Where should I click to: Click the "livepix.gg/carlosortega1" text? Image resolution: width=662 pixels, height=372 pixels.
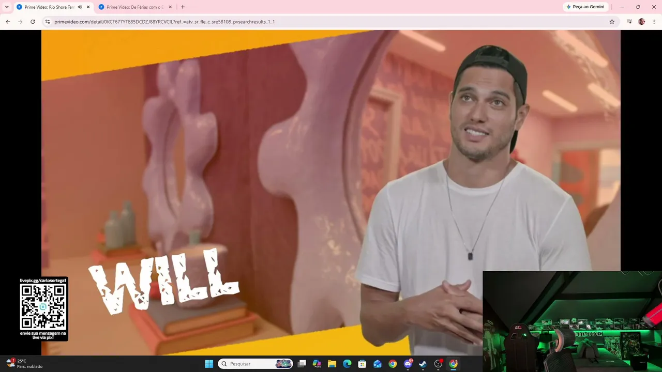(x=43, y=281)
